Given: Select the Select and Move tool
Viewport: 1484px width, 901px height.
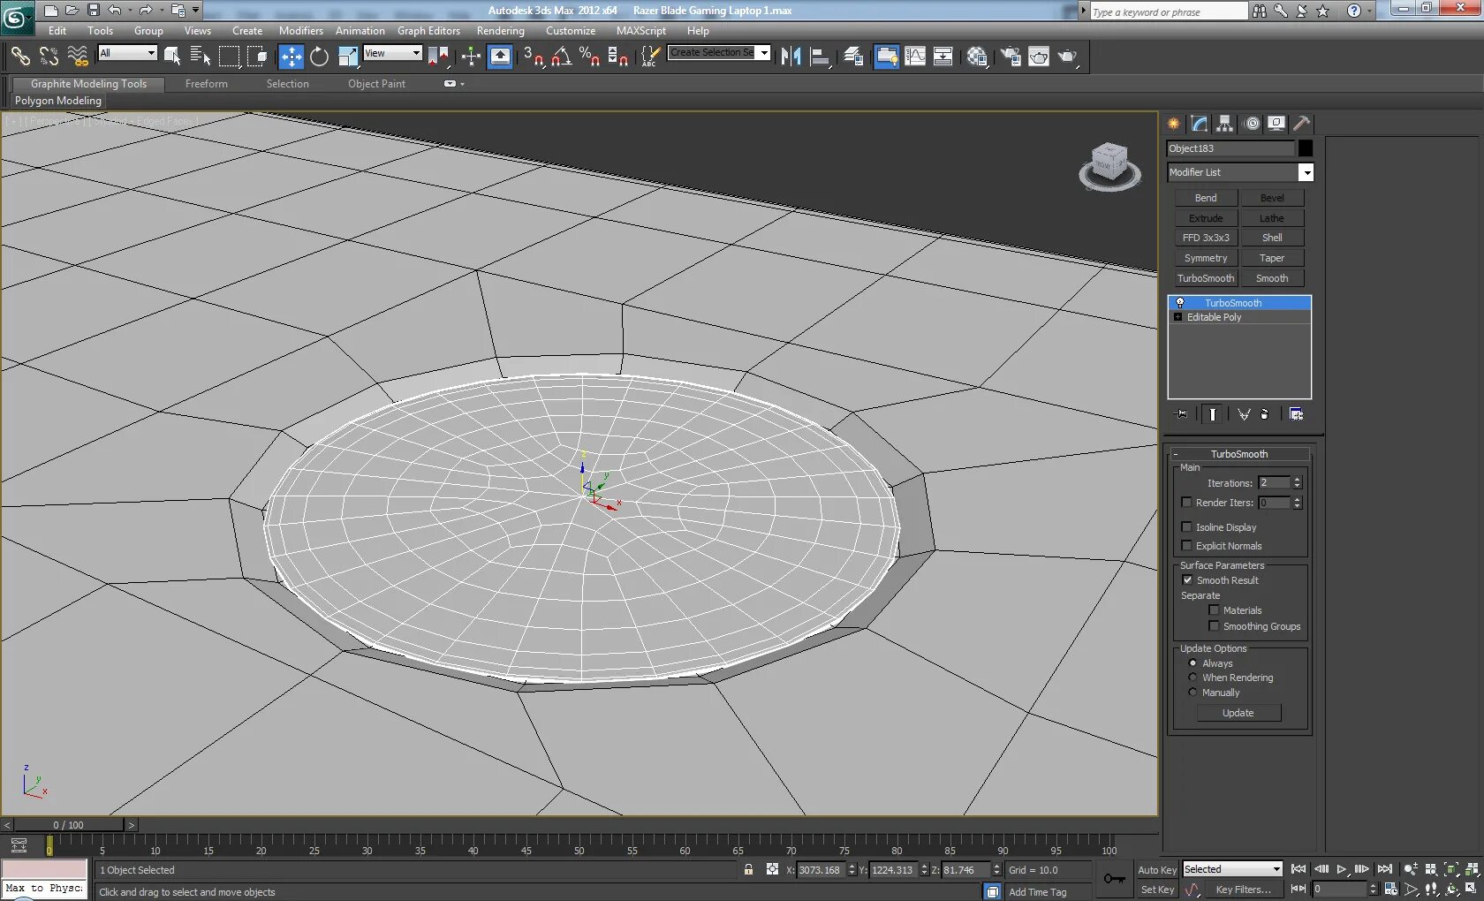Looking at the screenshot, I should [291, 57].
